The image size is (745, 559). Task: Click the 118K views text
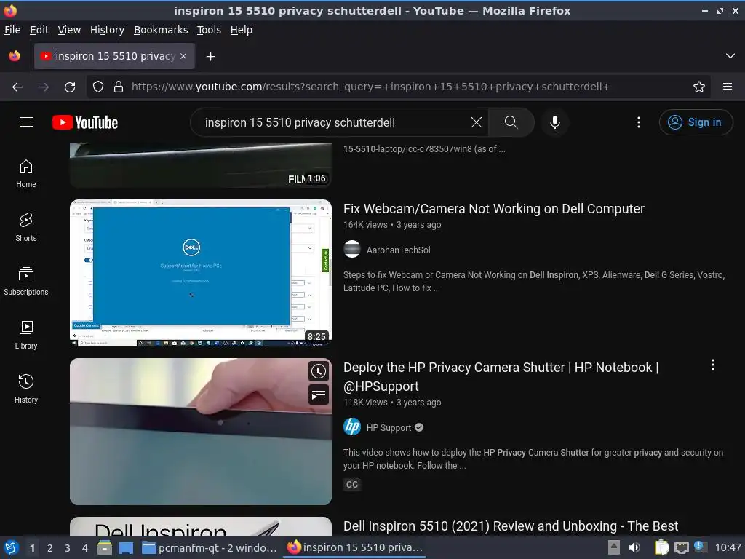coord(365,403)
